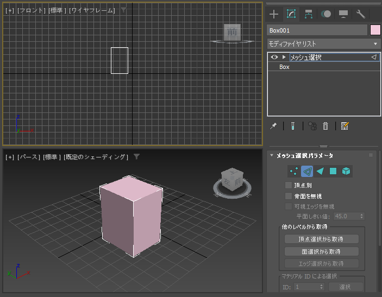
Task: Click エッジ選択から取得 button
Action: pos(322,263)
